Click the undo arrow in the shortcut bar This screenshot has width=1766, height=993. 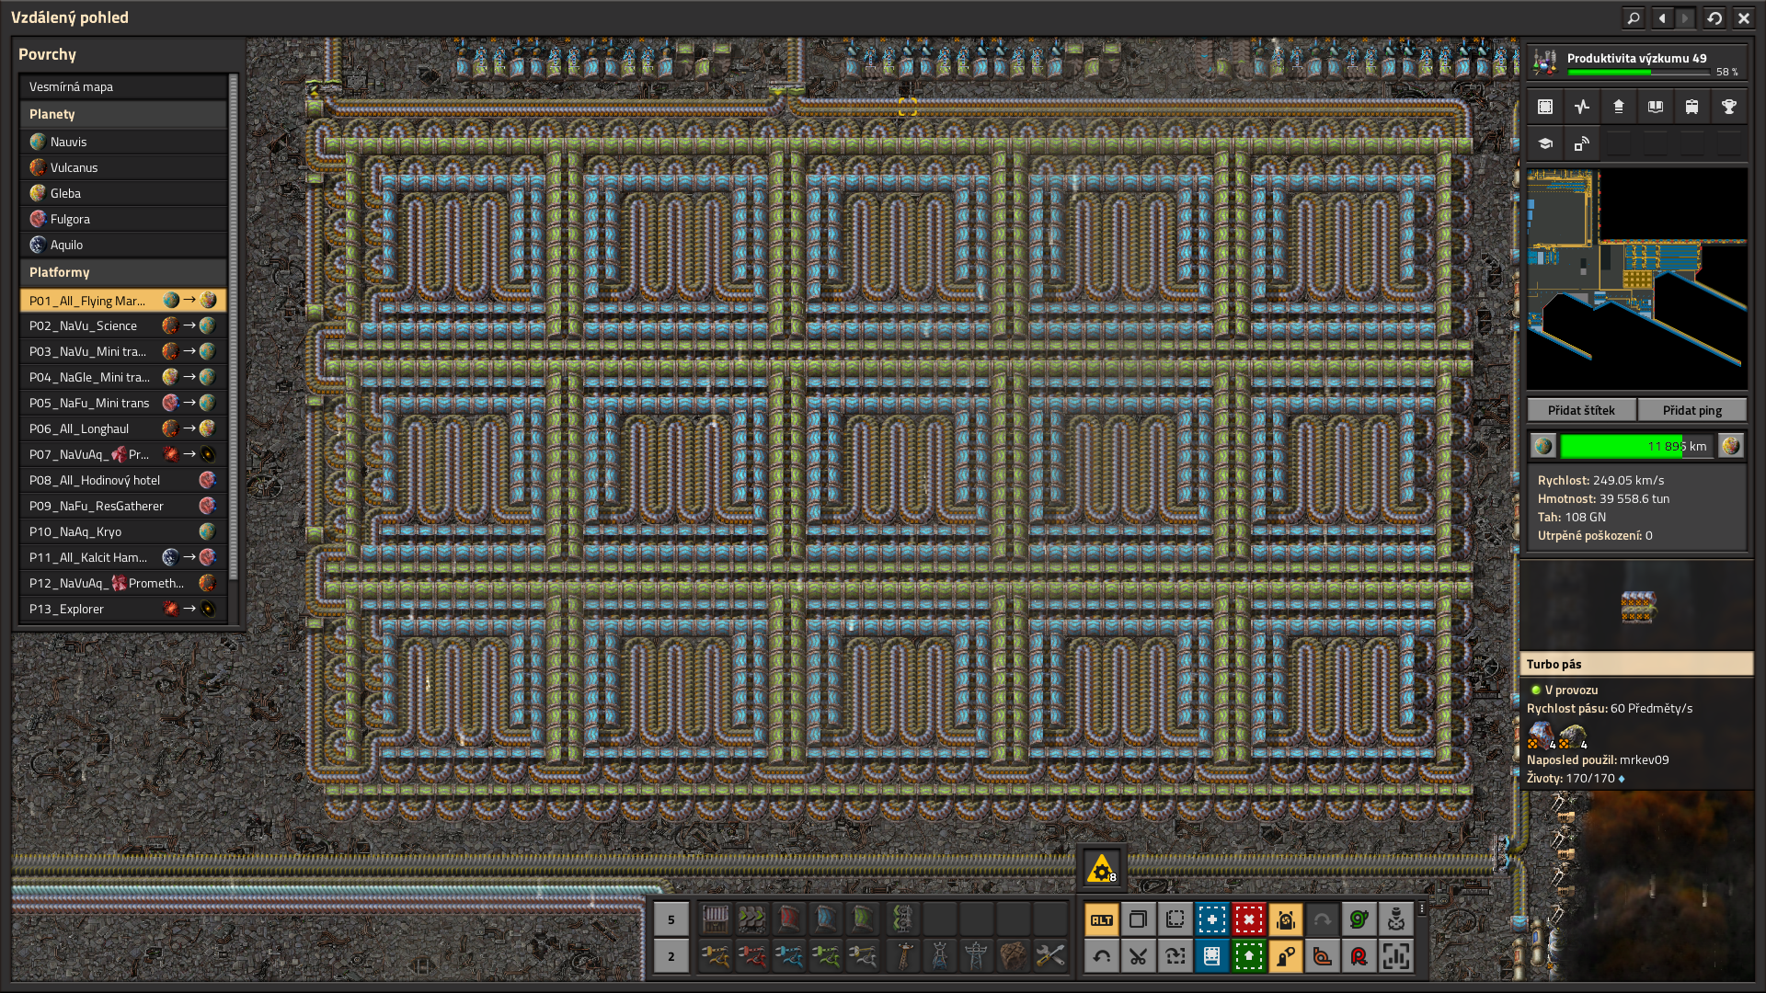(1101, 956)
